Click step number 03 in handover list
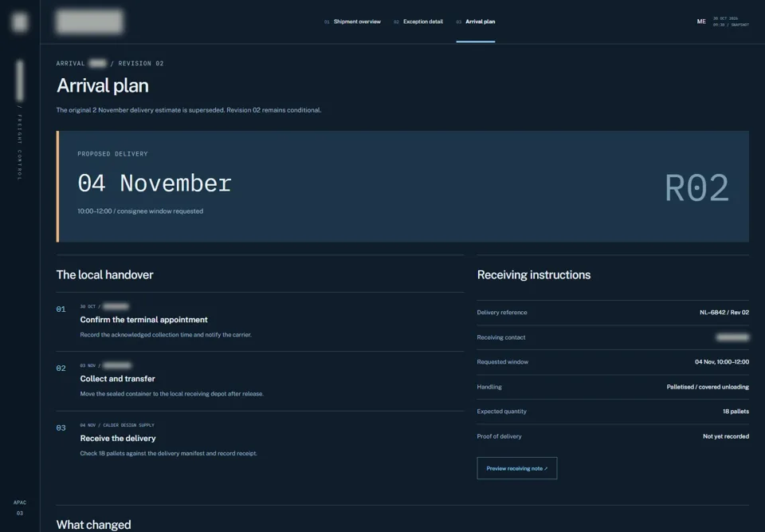This screenshot has height=532, width=765. point(61,428)
